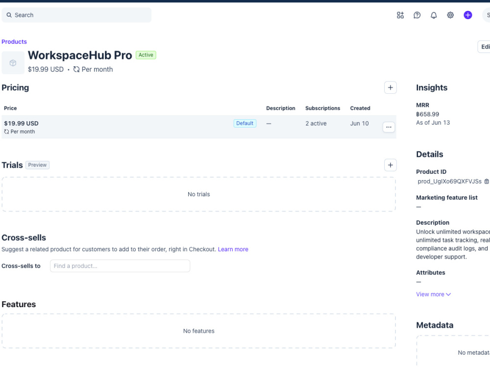The width and height of the screenshot is (490, 368).
Task: Focus the Search field
Action: coord(76,15)
